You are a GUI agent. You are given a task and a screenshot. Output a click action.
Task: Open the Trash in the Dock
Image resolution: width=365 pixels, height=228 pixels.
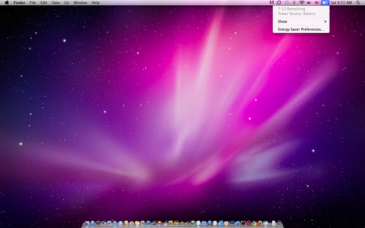click(279, 223)
